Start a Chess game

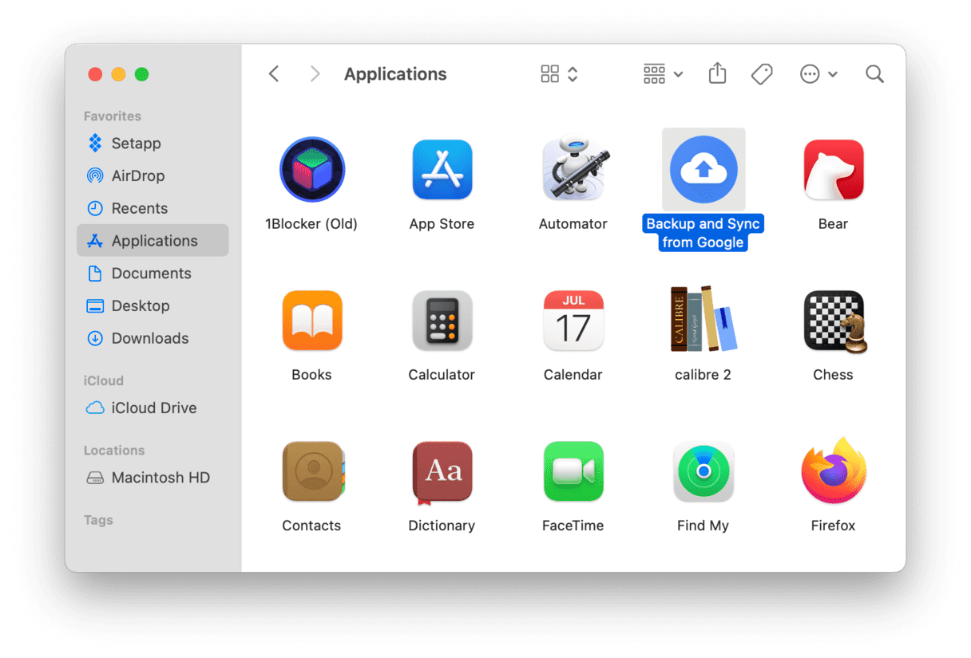[x=833, y=320]
